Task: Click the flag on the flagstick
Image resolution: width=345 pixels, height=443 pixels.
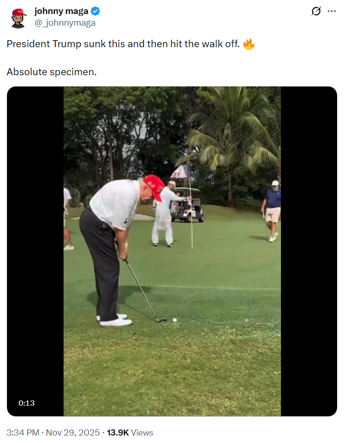Action: point(180,171)
